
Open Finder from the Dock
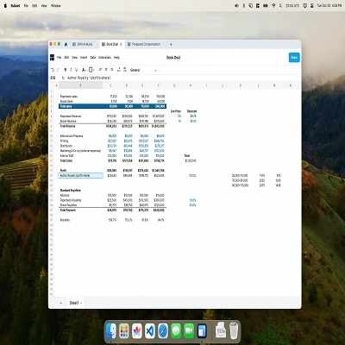click(110, 330)
